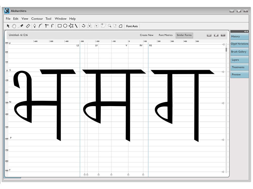Close the Untitled document window
The image size is (253, 189).
point(223,35)
